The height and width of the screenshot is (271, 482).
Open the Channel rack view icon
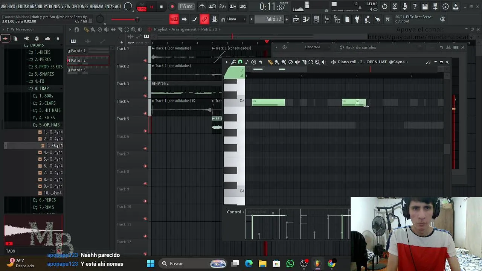pos(317,19)
